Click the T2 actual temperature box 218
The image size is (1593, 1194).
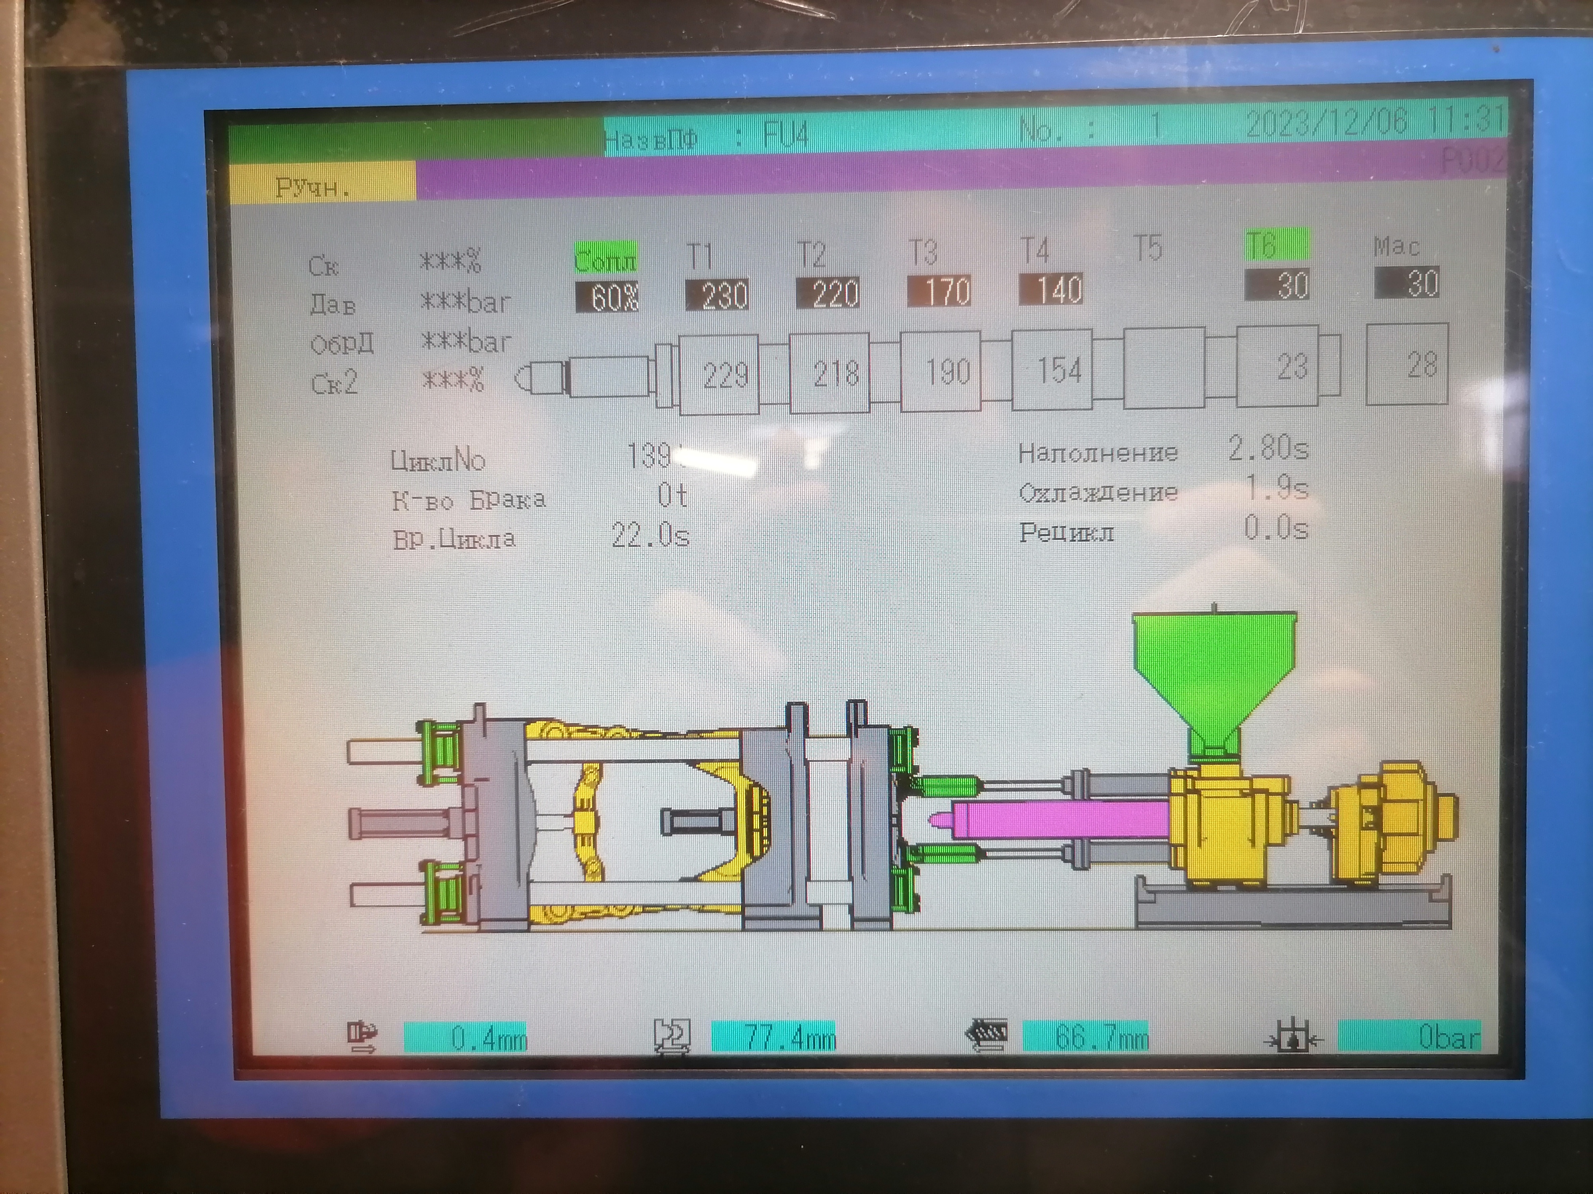pos(830,373)
